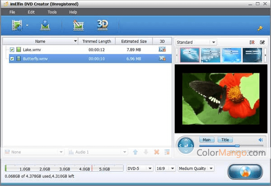The width and height of the screenshot is (271, 186).
Task: Click the Main menu button
Action: 207,140
